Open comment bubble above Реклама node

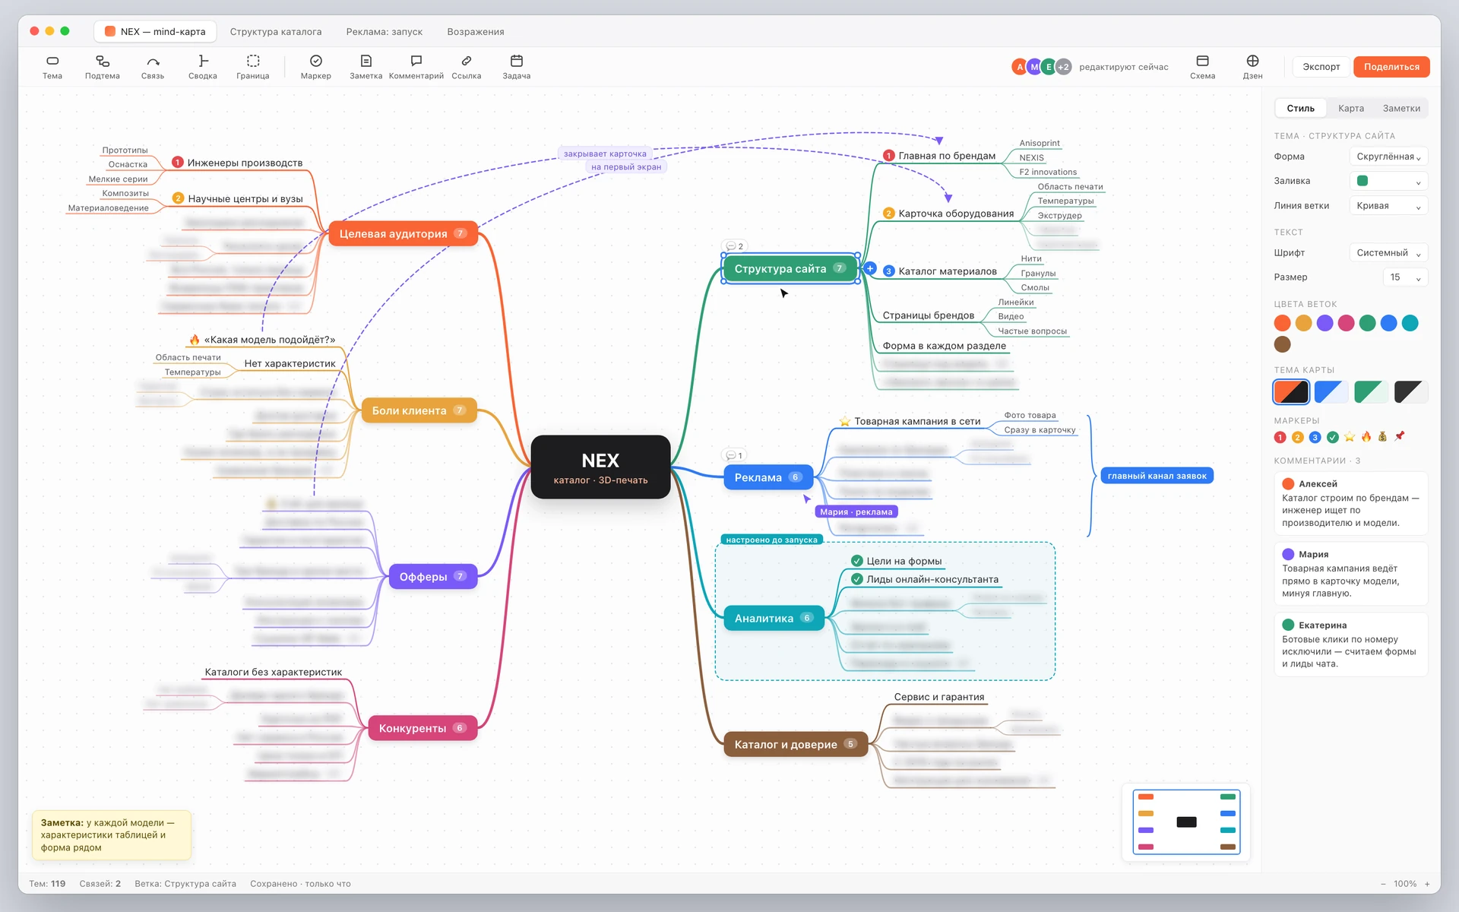click(734, 455)
